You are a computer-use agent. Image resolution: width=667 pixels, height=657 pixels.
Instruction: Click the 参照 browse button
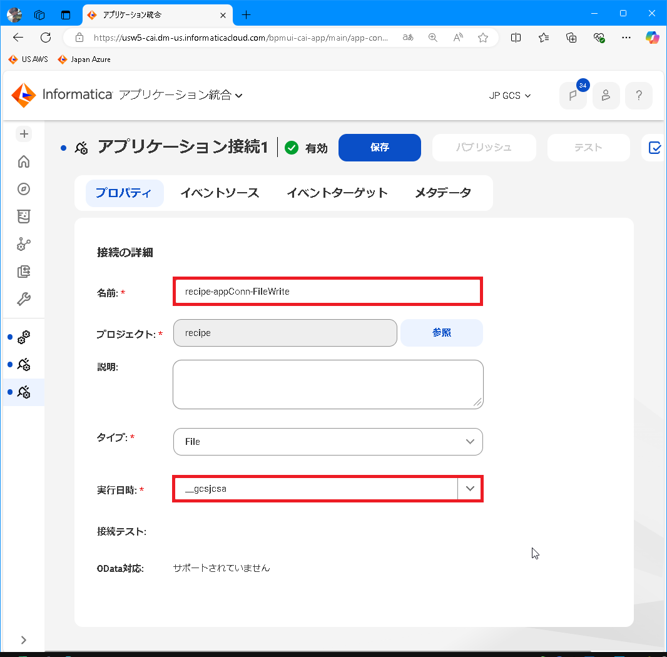442,333
